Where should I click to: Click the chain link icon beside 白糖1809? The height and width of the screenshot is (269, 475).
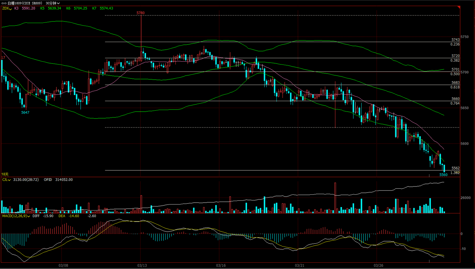[x=4, y=3]
